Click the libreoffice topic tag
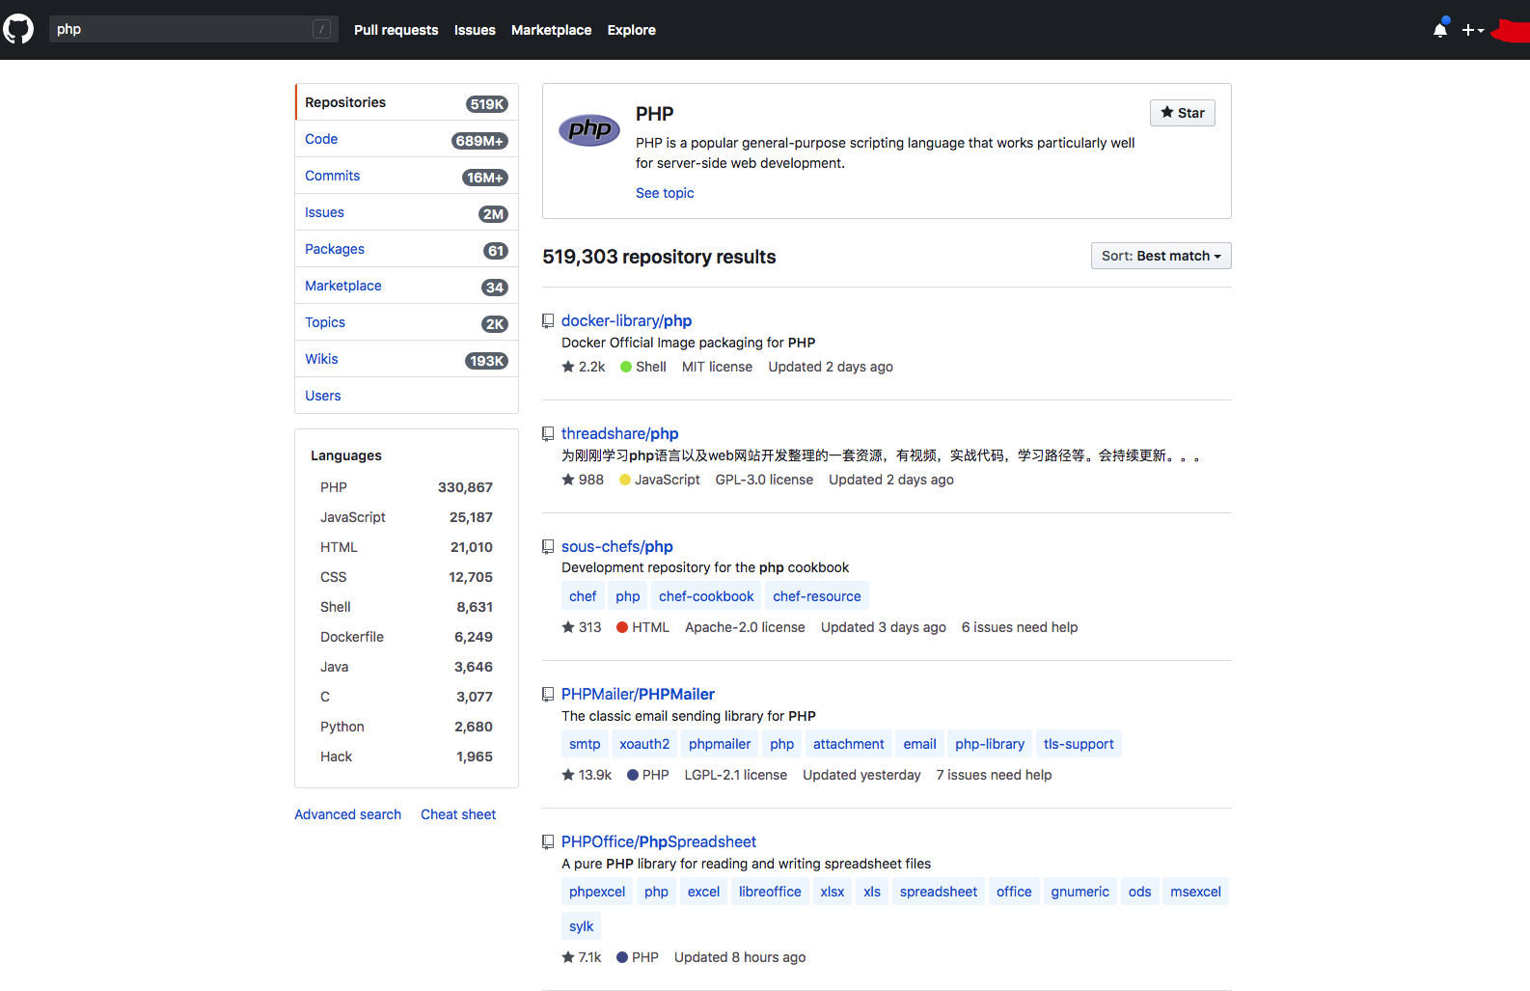The width and height of the screenshot is (1530, 991). click(x=770, y=892)
